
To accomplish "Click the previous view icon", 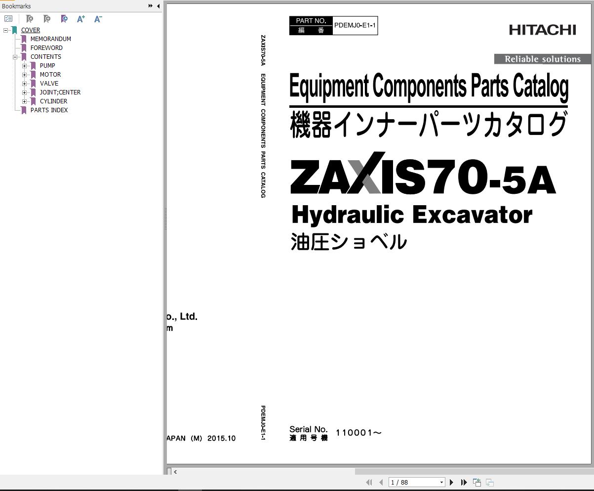I will (x=477, y=482).
